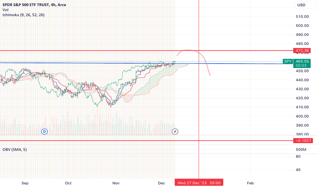The height and width of the screenshot is (187, 318).
Task: Click the 460.55 current price label
Action: pyautogui.click(x=302, y=61)
